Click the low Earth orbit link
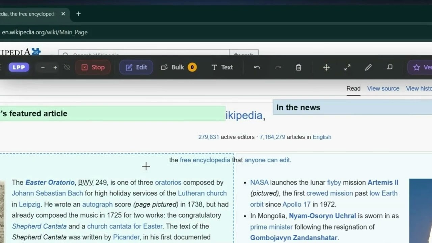Screen dimensions: 432x243 324,199
